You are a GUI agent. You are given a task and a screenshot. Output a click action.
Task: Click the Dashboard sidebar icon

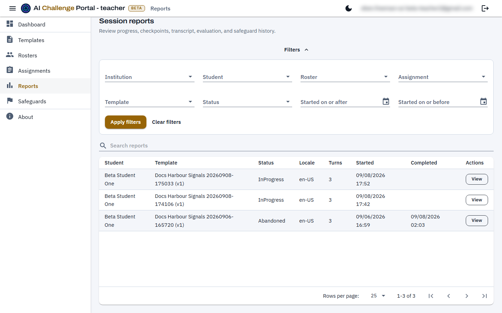(10, 24)
